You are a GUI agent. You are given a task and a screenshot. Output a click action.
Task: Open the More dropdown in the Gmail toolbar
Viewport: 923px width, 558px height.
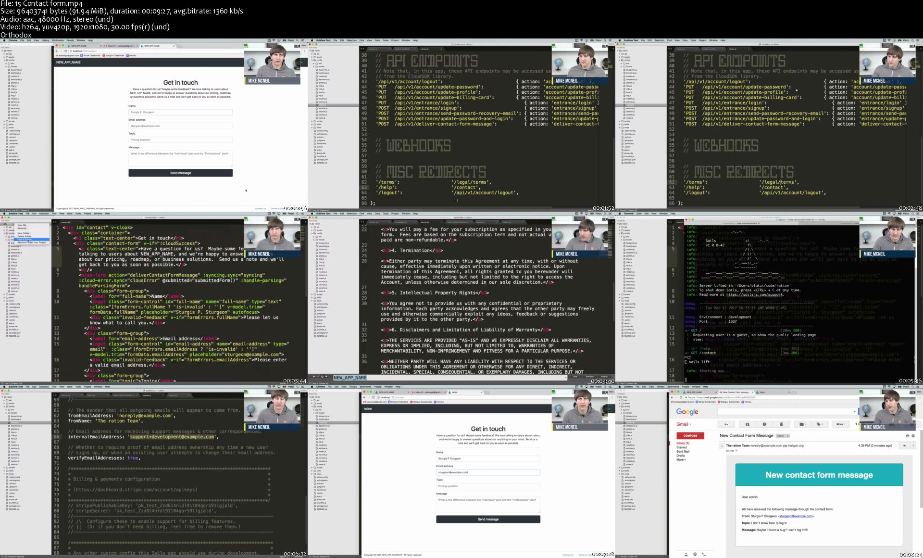pyautogui.click(x=841, y=424)
